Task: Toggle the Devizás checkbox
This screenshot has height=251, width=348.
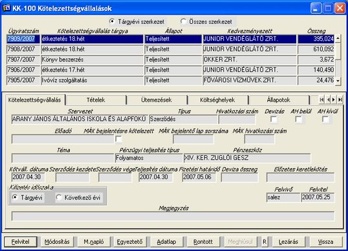Action: pos(274,120)
